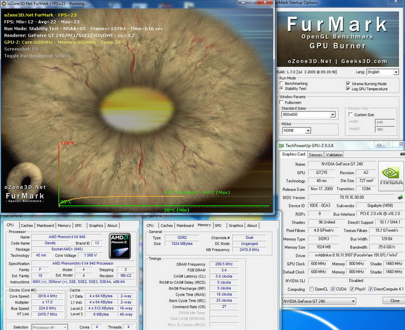The image size is (405, 330).
Task: Open the MSAA NONE dropdown
Action: coord(296,130)
